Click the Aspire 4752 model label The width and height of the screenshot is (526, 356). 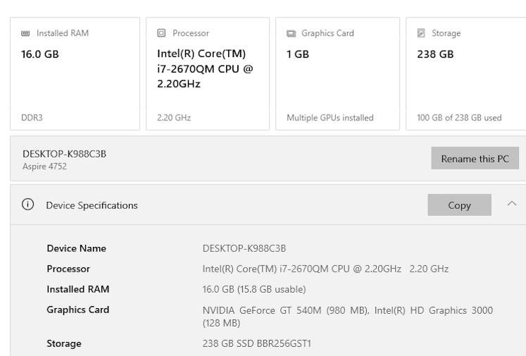44,166
